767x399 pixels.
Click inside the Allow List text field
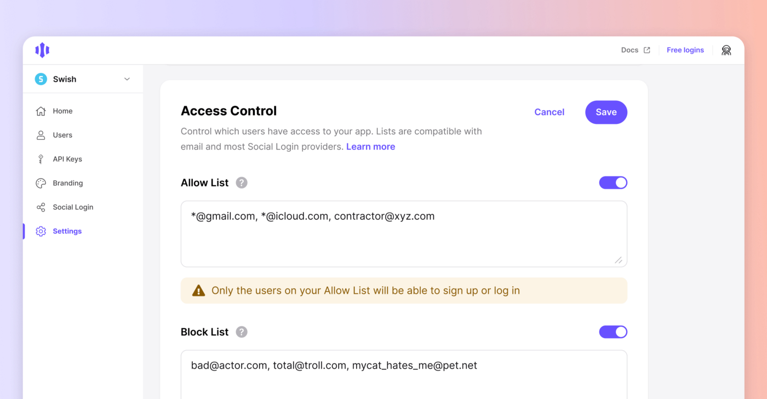pos(404,233)
